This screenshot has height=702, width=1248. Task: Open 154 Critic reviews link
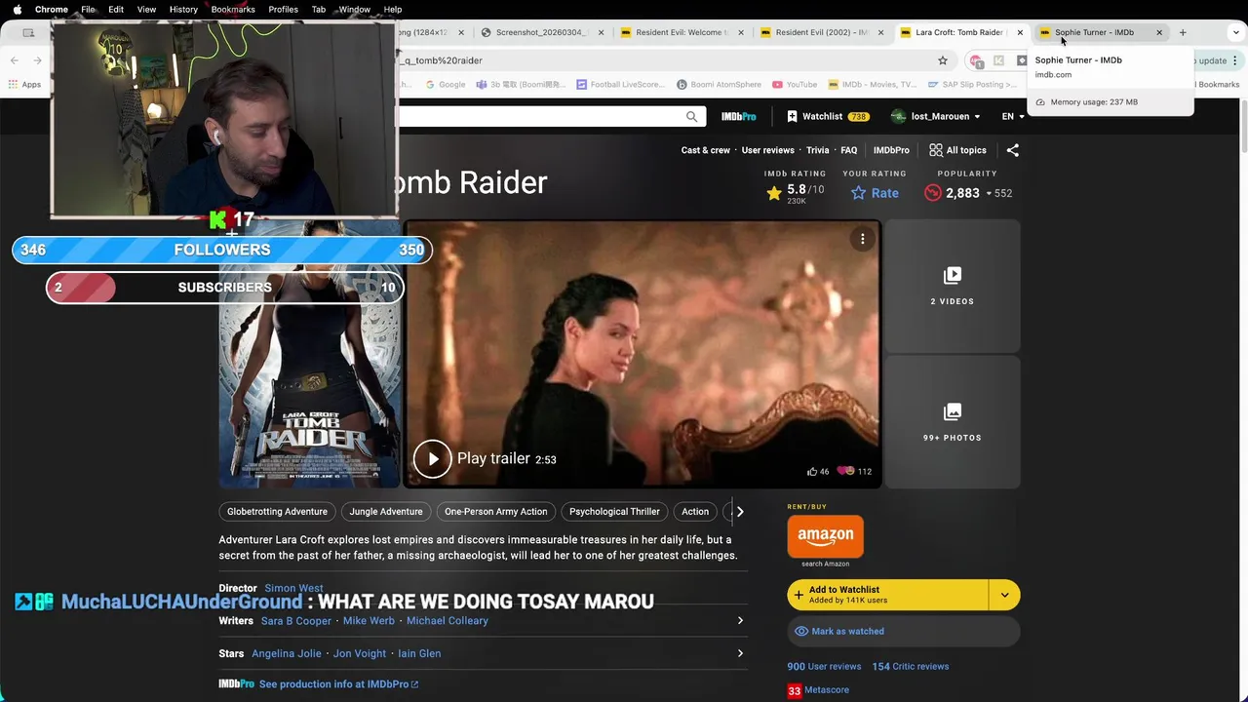pyautogui.click(x=910, y=666)
